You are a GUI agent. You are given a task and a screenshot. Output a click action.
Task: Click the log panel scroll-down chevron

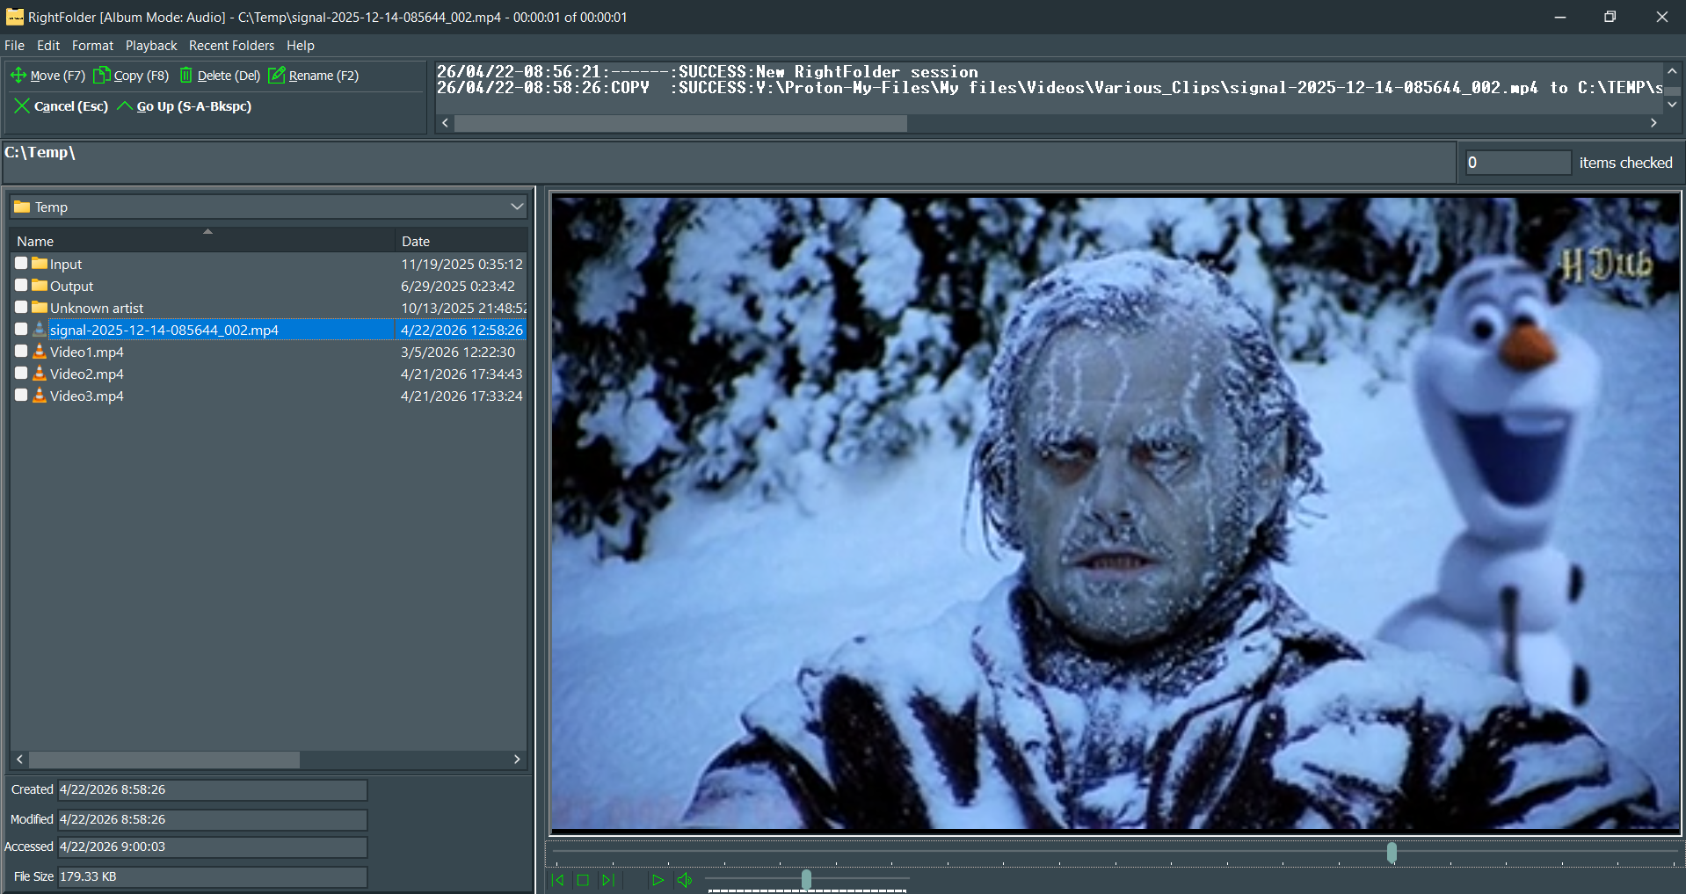click(x=1672, y=105)
